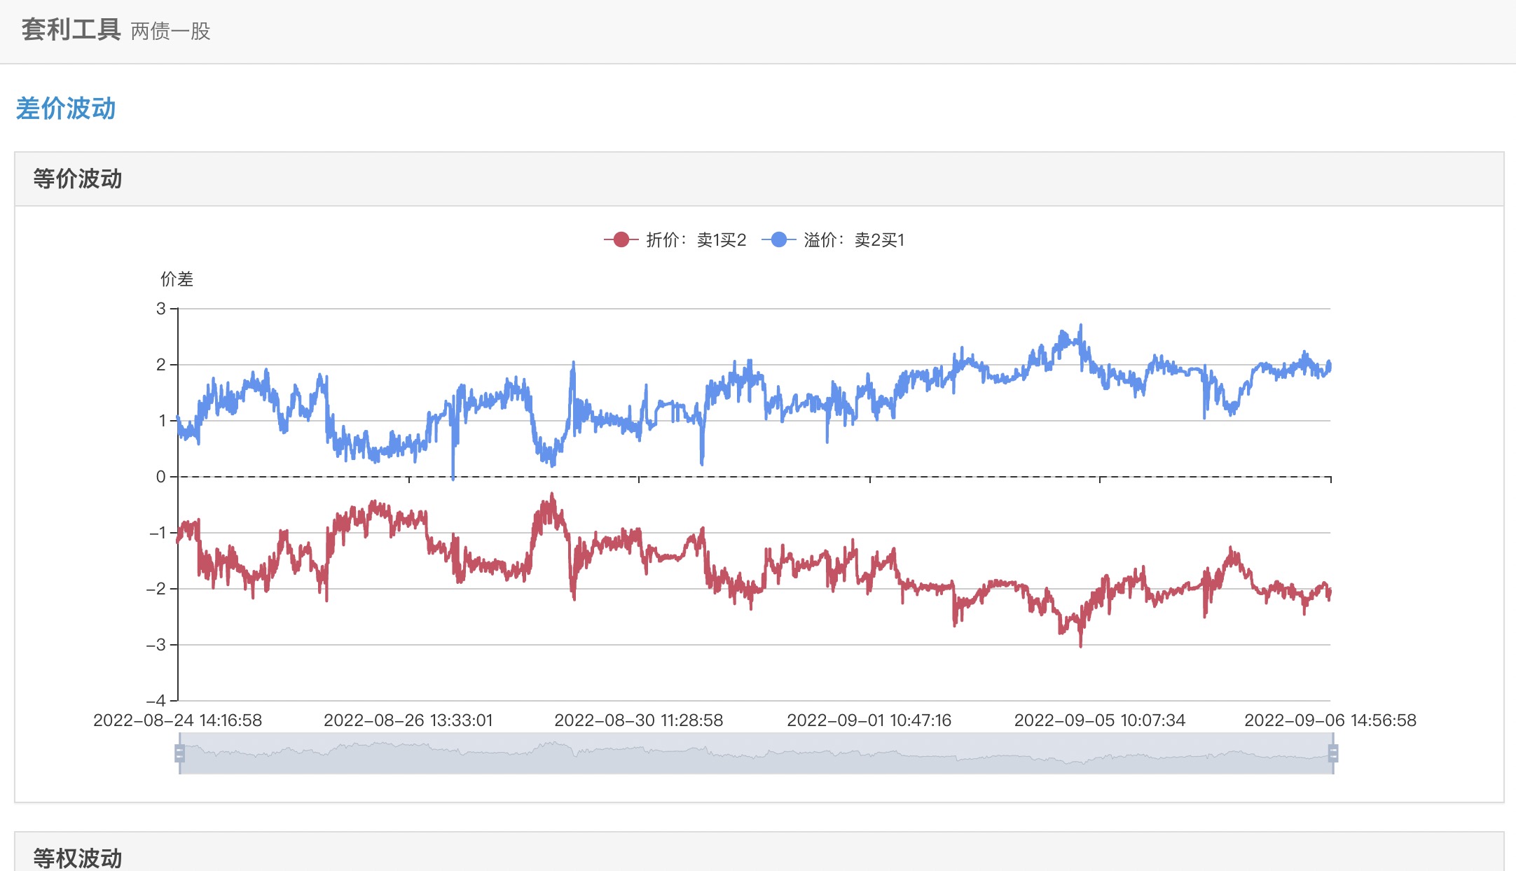Click the right handle of the zoom slider
The image size is (1516, 871).
click(x=1333, y=753)
